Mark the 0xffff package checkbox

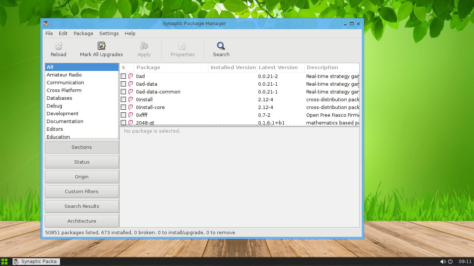pyautogui.click(x=123, y=115)
